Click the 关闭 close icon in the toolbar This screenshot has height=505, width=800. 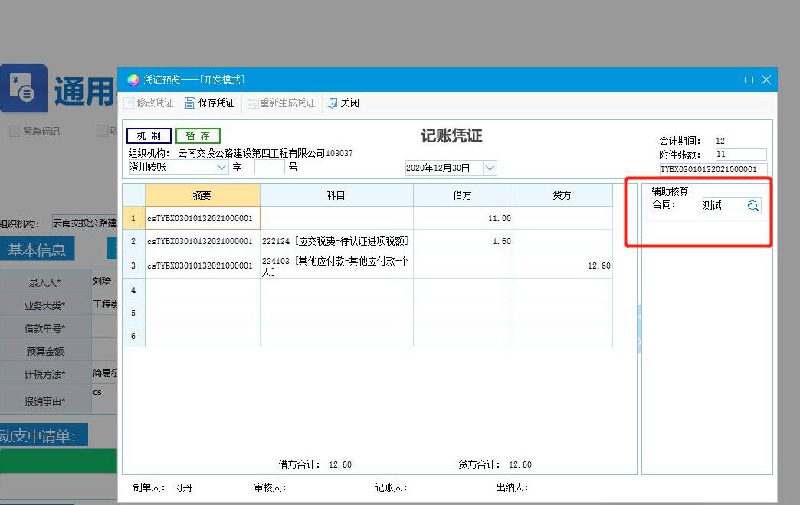pos(333,103)
